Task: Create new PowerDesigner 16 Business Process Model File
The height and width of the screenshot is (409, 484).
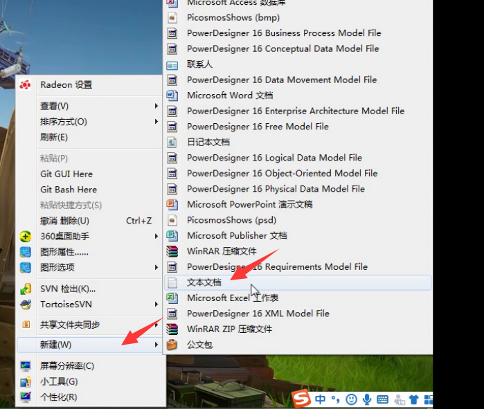Action: pos(298,33)
